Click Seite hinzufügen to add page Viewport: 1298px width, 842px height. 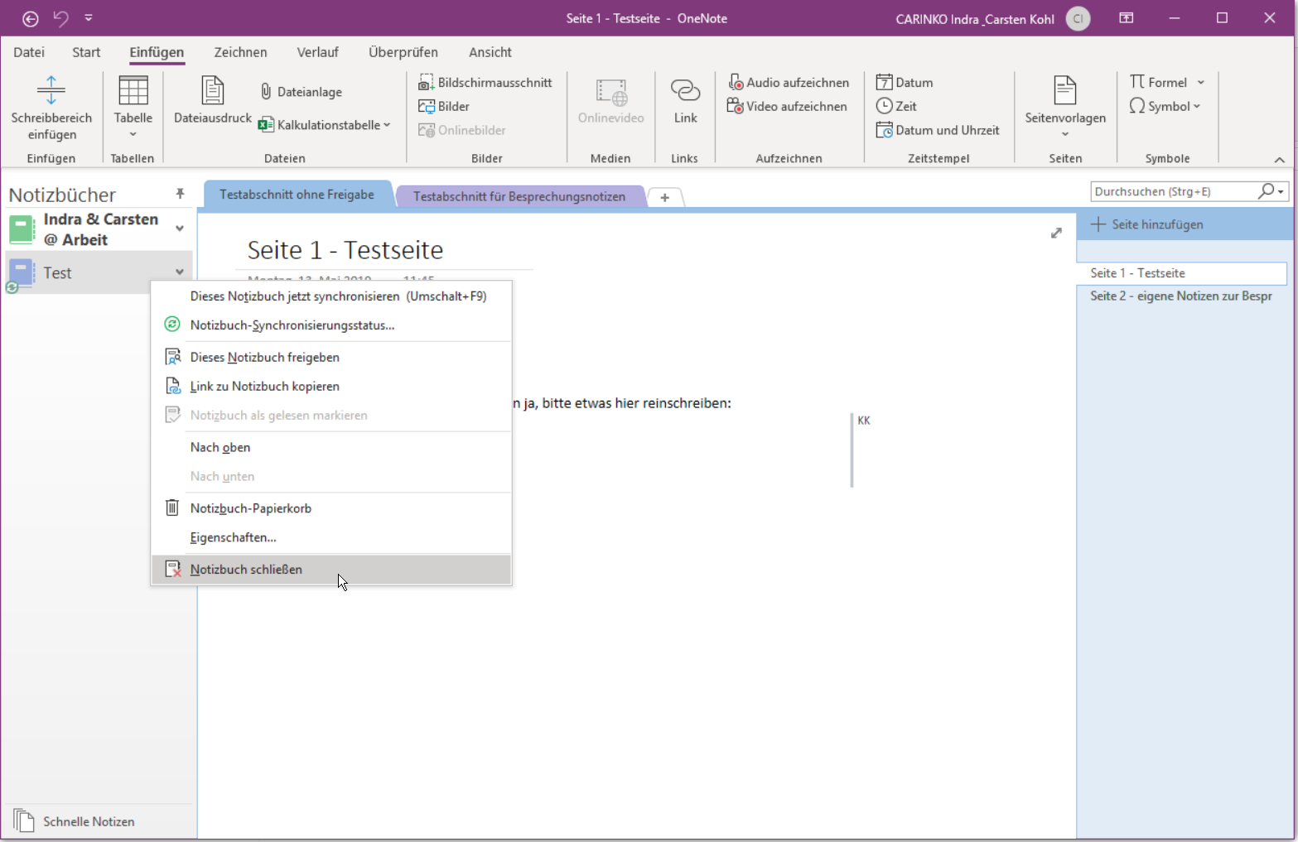point(1147,224)
